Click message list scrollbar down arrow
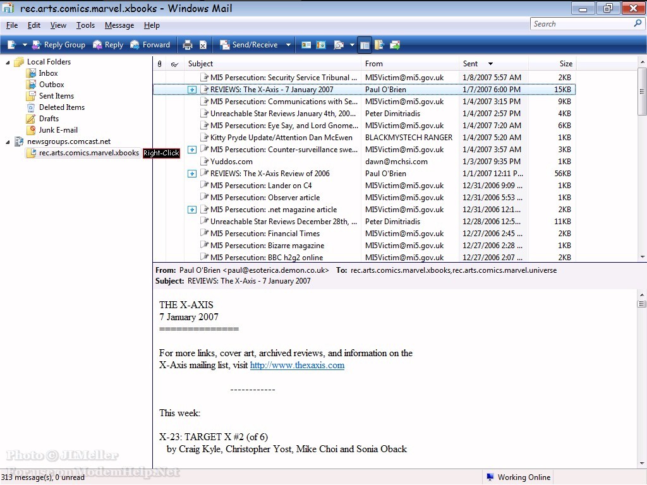Screen dimensions: 647x485 pos(642,256)
